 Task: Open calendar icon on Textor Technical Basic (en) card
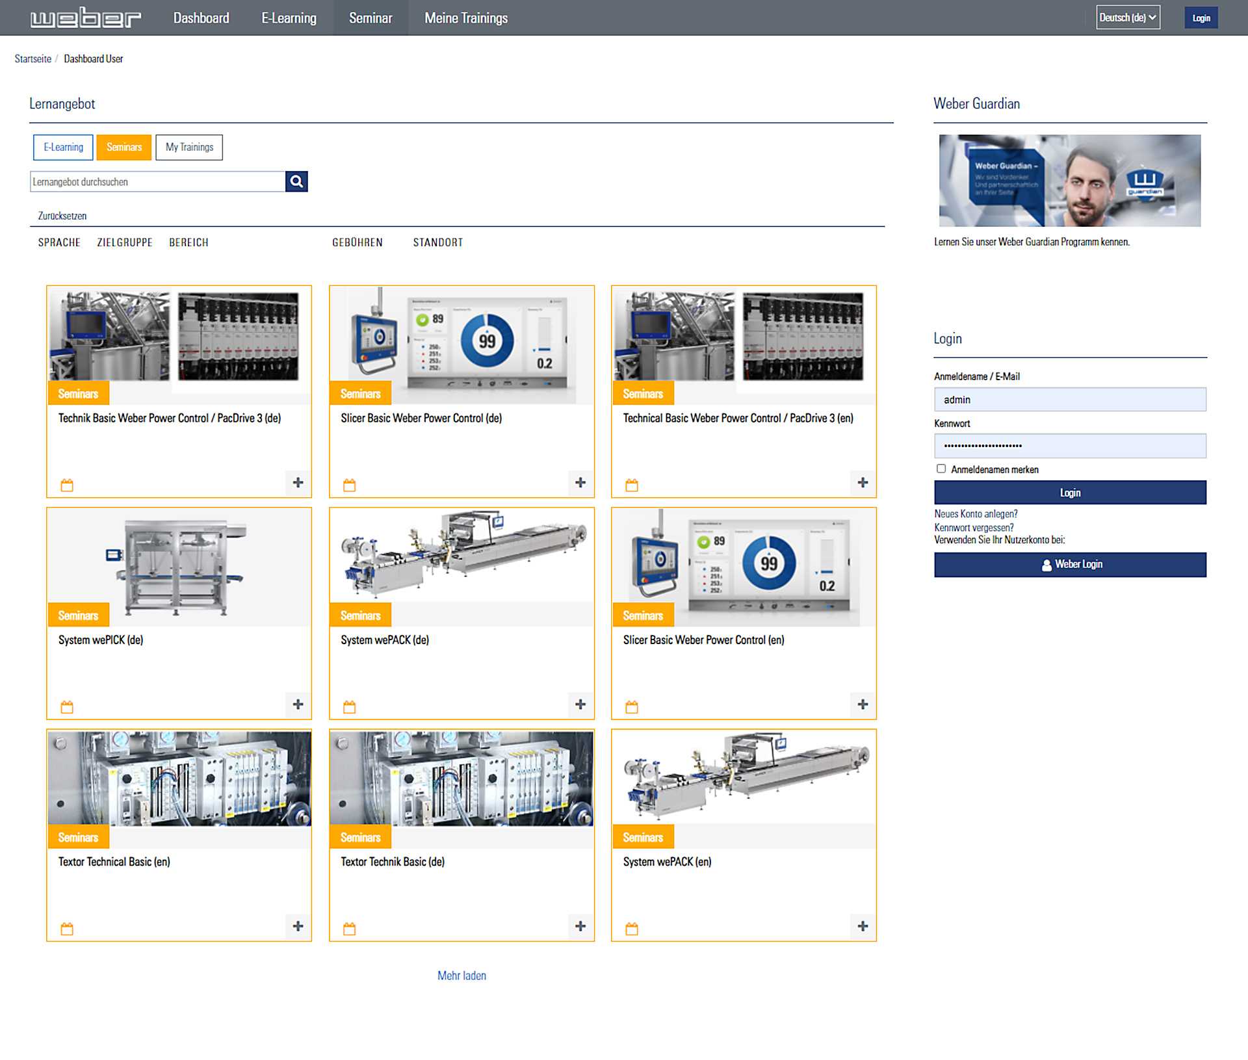point(67,929)
